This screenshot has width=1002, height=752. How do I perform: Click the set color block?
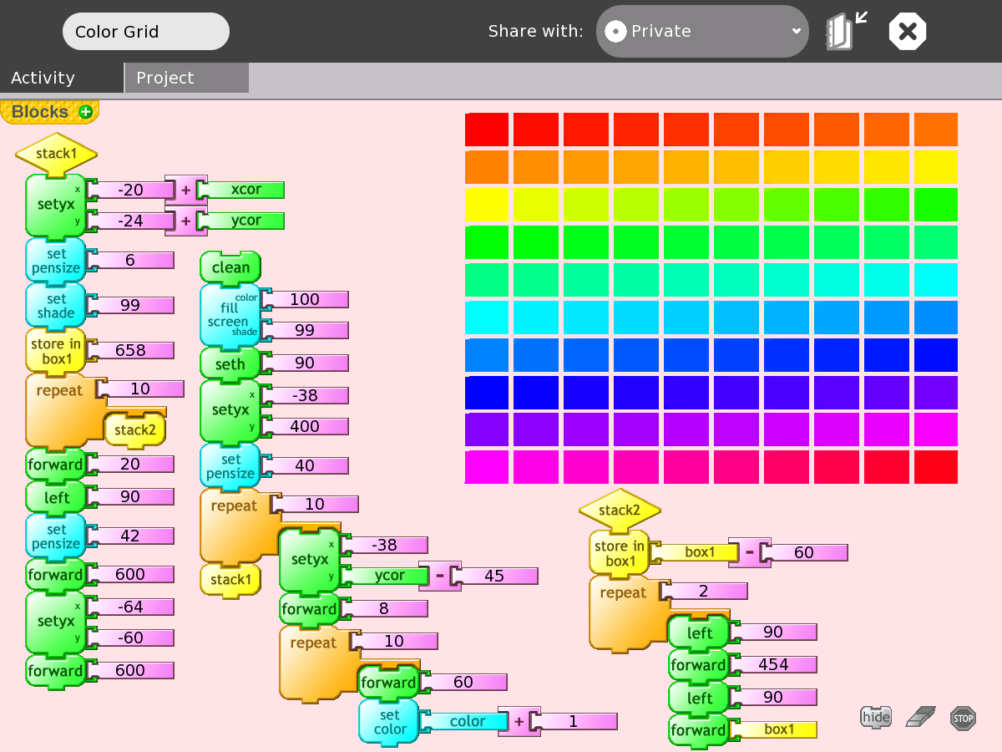[389, 722]
